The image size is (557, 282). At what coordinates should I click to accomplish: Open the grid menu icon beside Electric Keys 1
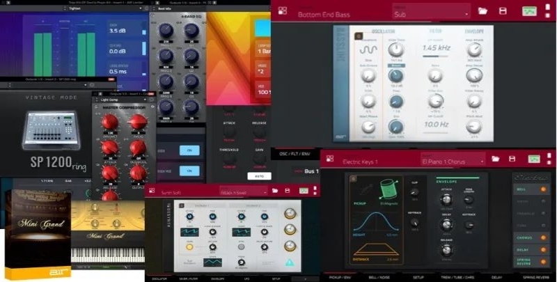tap(330, 159)
